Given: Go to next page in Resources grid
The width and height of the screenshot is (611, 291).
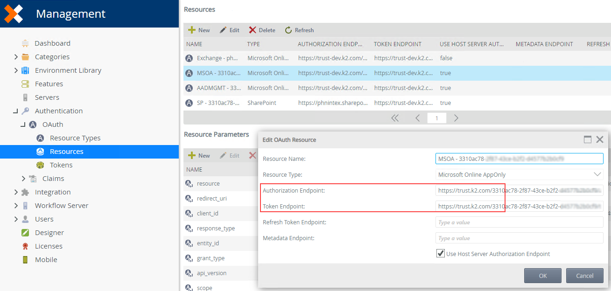Looking at the screenshot, I should pyautogui.click(x=456, y=118).
